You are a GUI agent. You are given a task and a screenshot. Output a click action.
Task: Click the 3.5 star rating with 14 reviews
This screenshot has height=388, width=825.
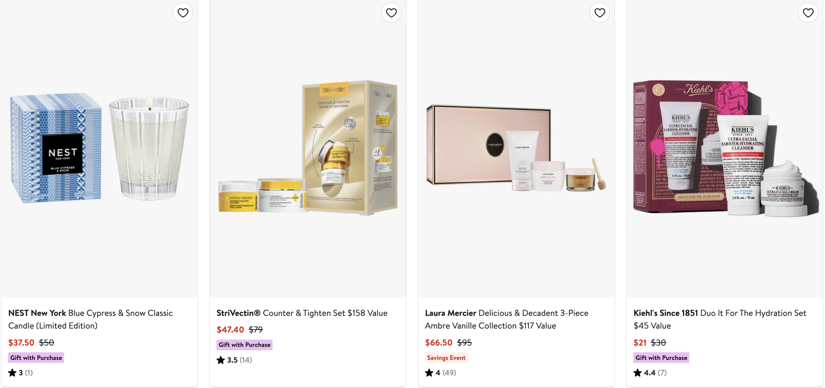234,360
